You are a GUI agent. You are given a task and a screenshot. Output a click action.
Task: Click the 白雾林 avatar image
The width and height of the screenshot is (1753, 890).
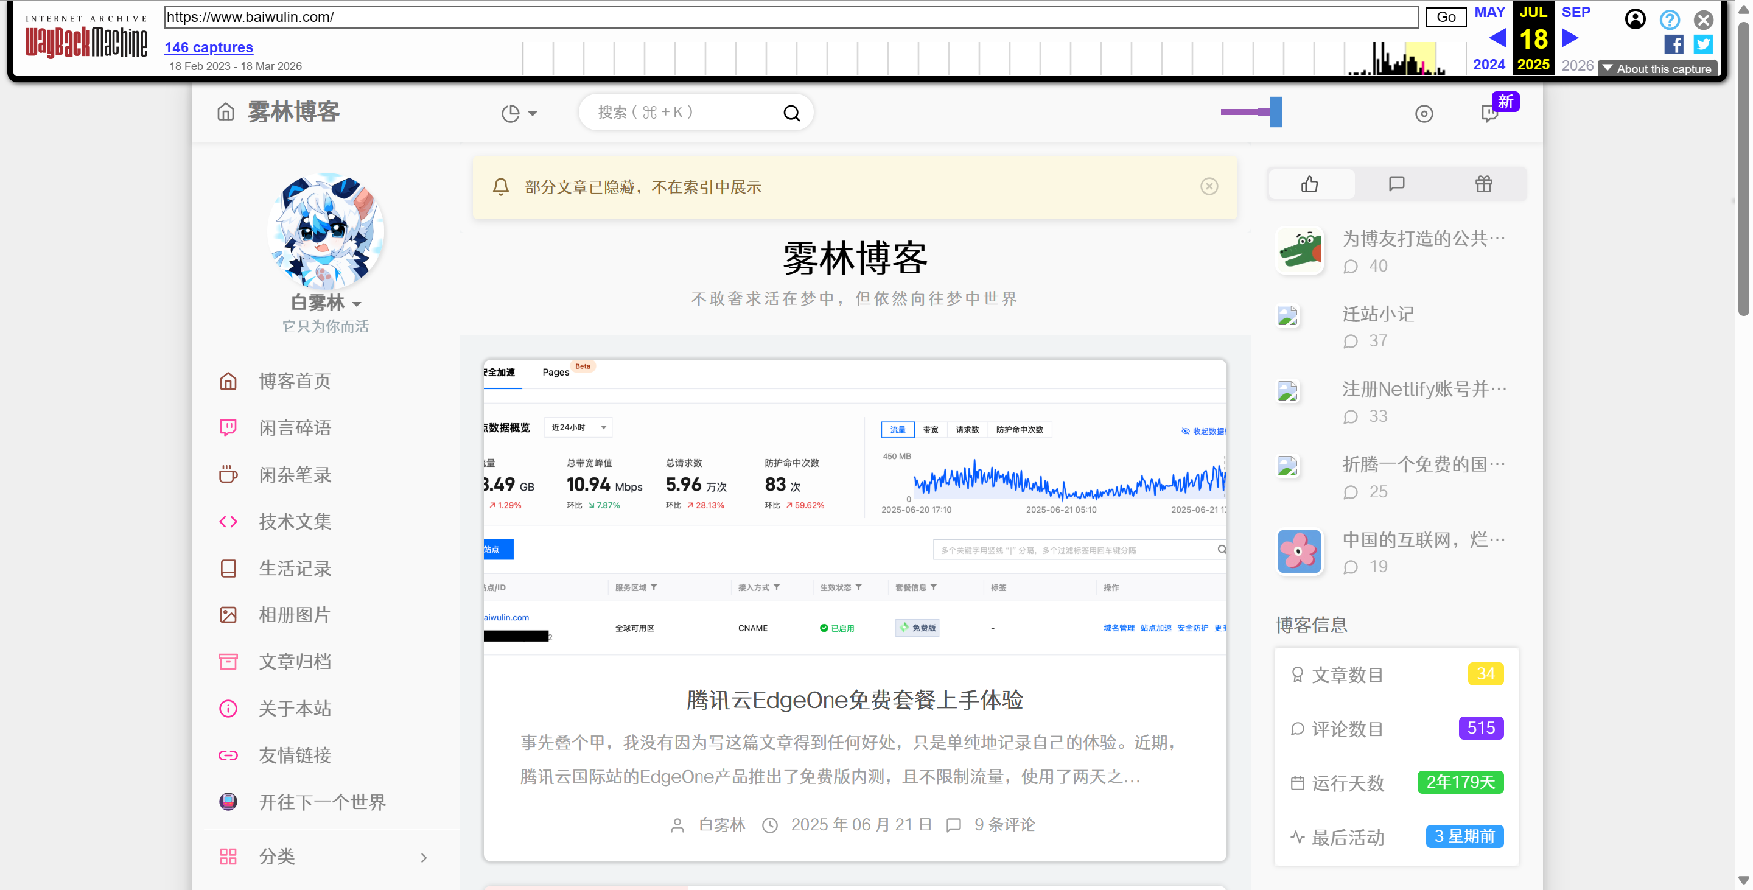tap(326, 231)
